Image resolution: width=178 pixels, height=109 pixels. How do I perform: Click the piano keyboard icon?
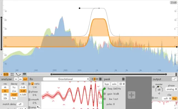click(24, 74)
